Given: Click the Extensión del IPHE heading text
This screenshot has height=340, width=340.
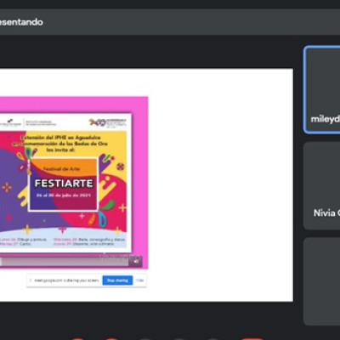Looking at the screenshot, I should coord(60,144).
